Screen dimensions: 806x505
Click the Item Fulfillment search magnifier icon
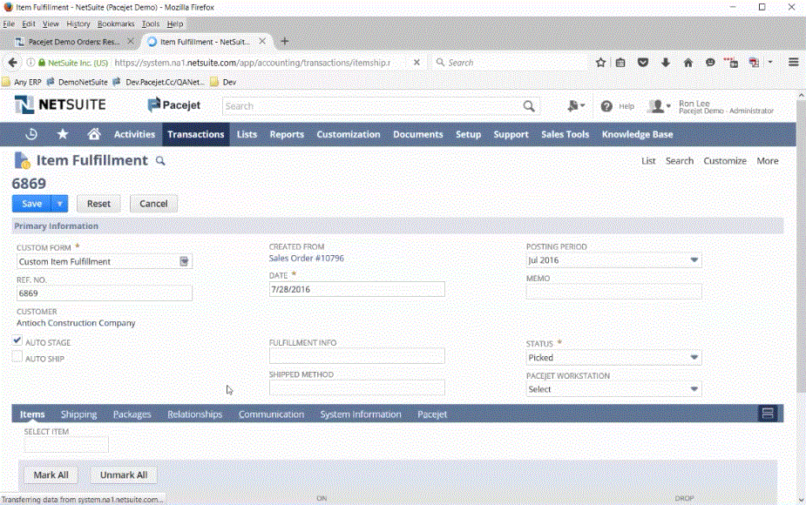click(x=160, y=161)
